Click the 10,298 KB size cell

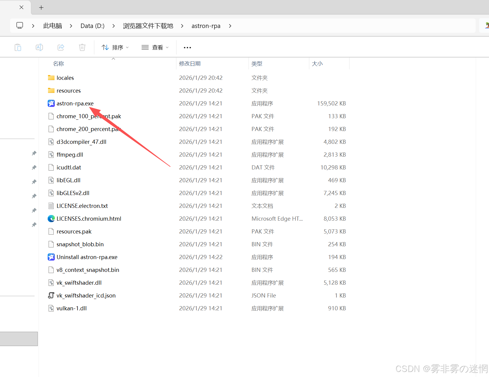click(x=333, y=167)
